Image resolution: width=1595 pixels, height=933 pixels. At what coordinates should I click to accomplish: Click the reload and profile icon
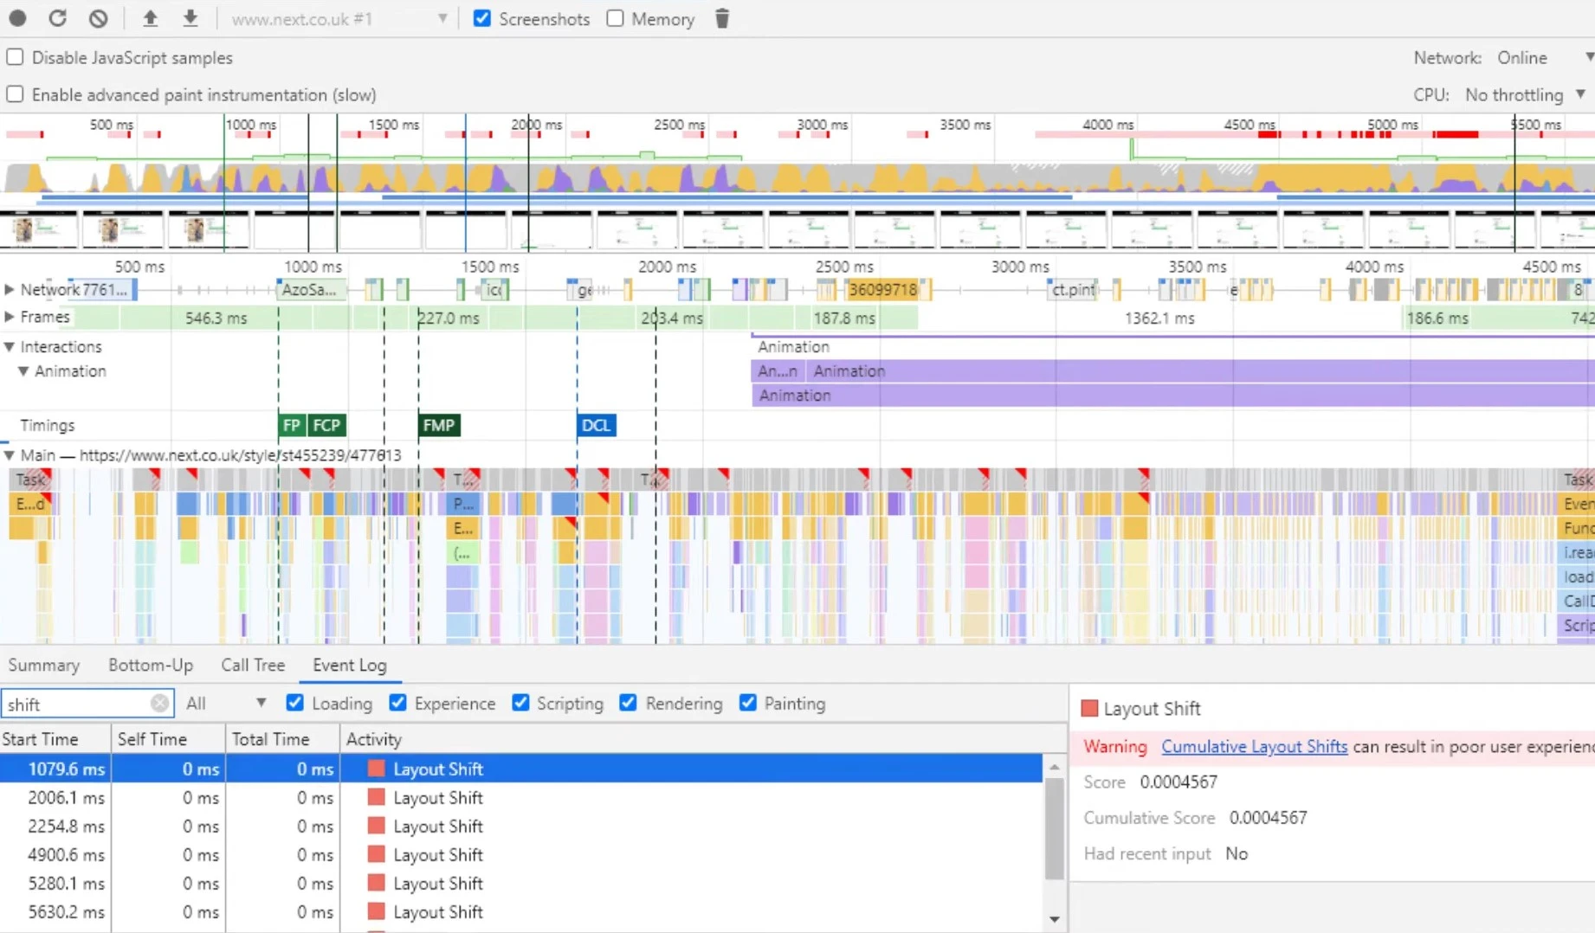pos(57,18)
